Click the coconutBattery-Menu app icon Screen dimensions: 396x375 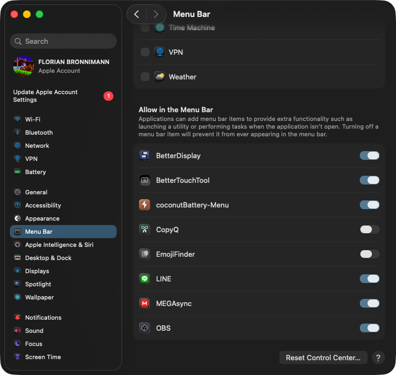pos(145,205)
